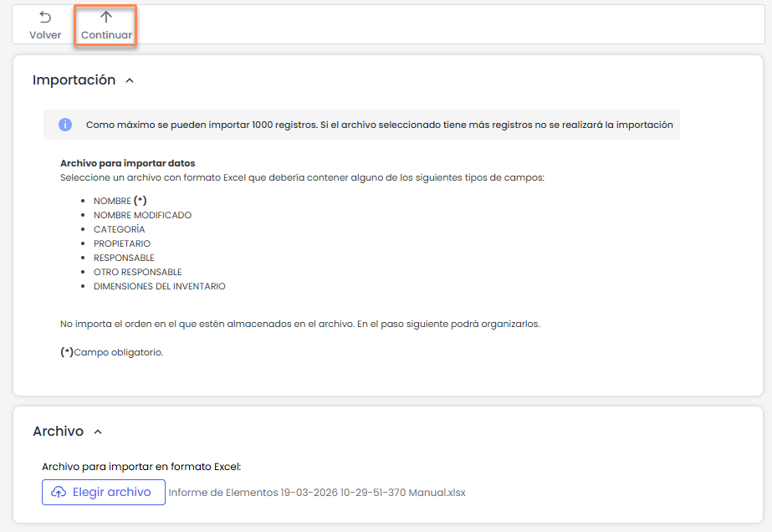
Task: Click the Campo obligatorio note
Action: tap(112, 352)
